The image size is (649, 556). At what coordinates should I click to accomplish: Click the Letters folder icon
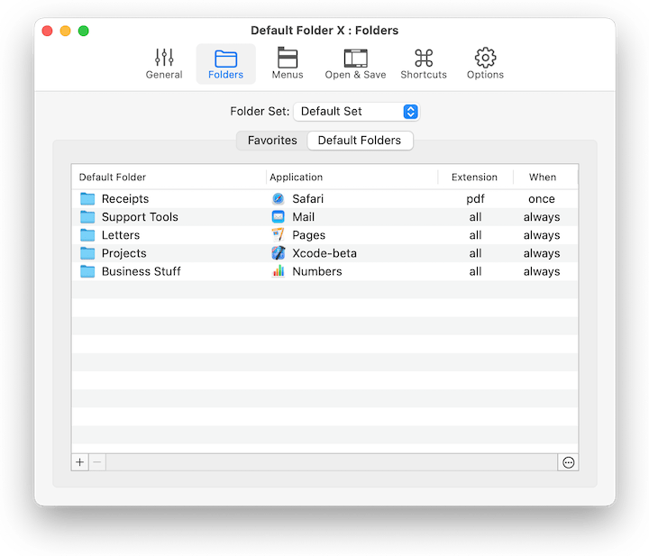(x=87, y=235)
